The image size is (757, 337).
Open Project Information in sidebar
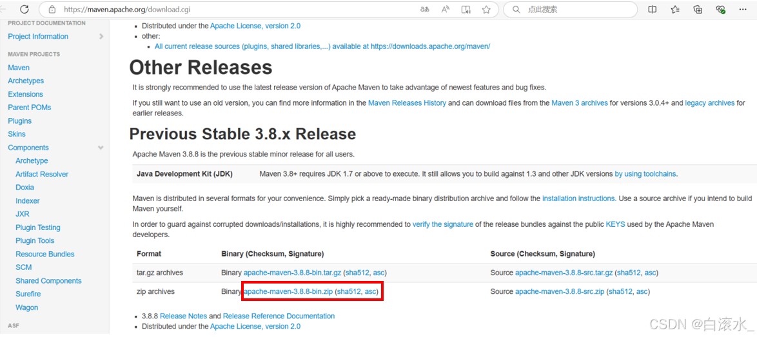click(38, 36)
